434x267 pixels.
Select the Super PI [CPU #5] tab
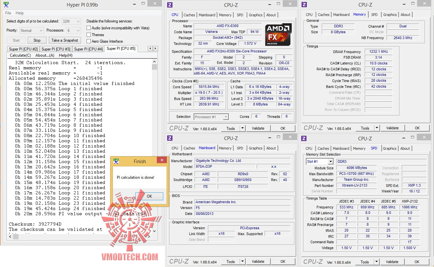pyautogui.click(x=121, y=49)
